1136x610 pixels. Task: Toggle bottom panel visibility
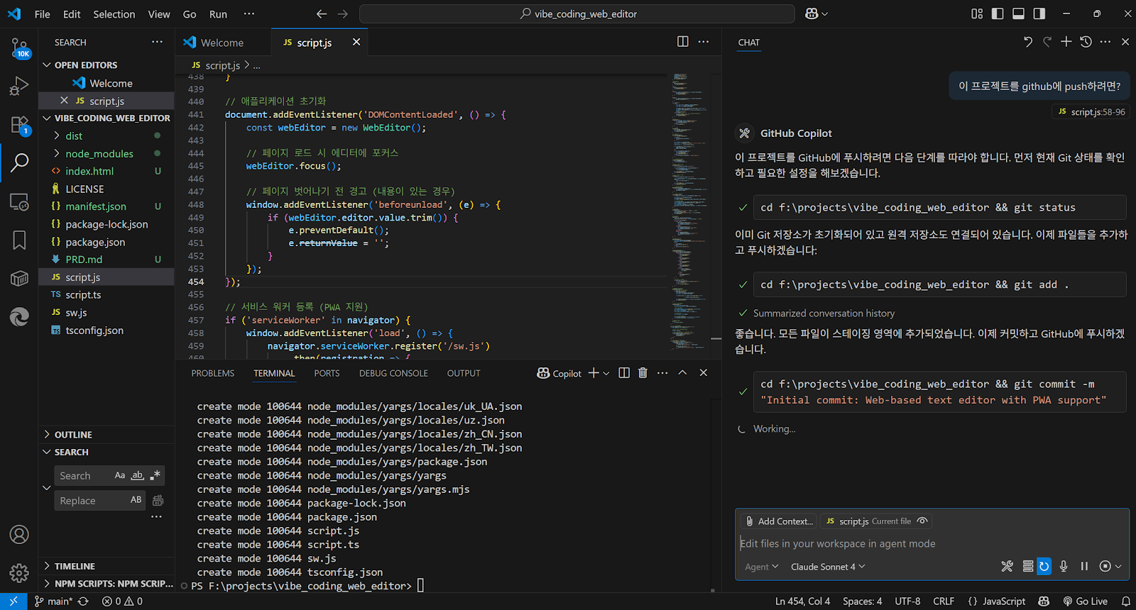(x=1018, y=13)
